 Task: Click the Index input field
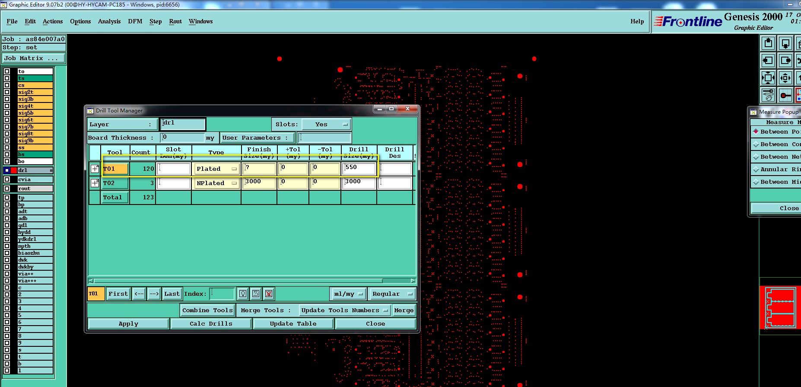[x=222, y=294]
